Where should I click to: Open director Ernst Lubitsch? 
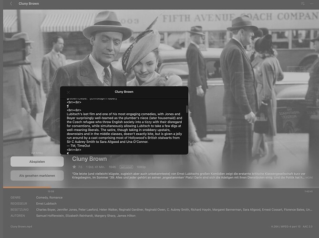pyautogui.click(x=46, y=203)
